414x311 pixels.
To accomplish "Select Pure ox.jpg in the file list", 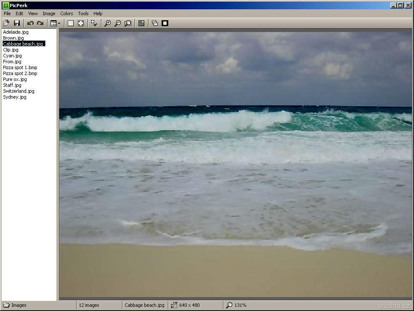I will click(x=15, y=79).
